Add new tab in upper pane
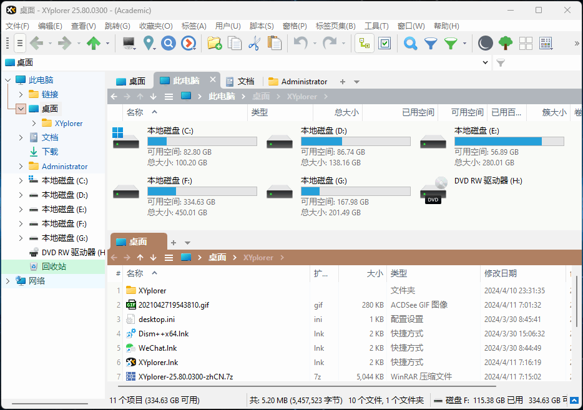 [343, 82]
